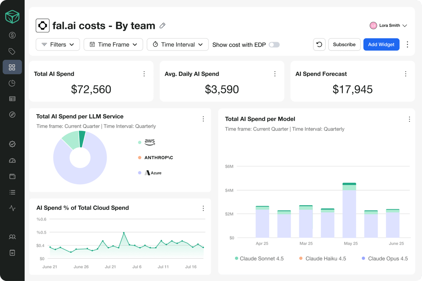Click the $3,590 daily spend value
Viewport: 422px width, 281px height.
tap(222, 89)
